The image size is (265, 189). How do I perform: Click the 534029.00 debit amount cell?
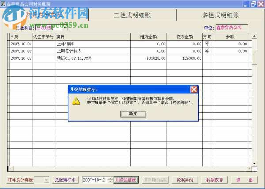148,58
